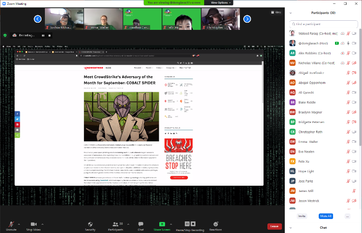Click the green Share Screen icon
This screenshot has width=362, height=233.
(162, 224)
